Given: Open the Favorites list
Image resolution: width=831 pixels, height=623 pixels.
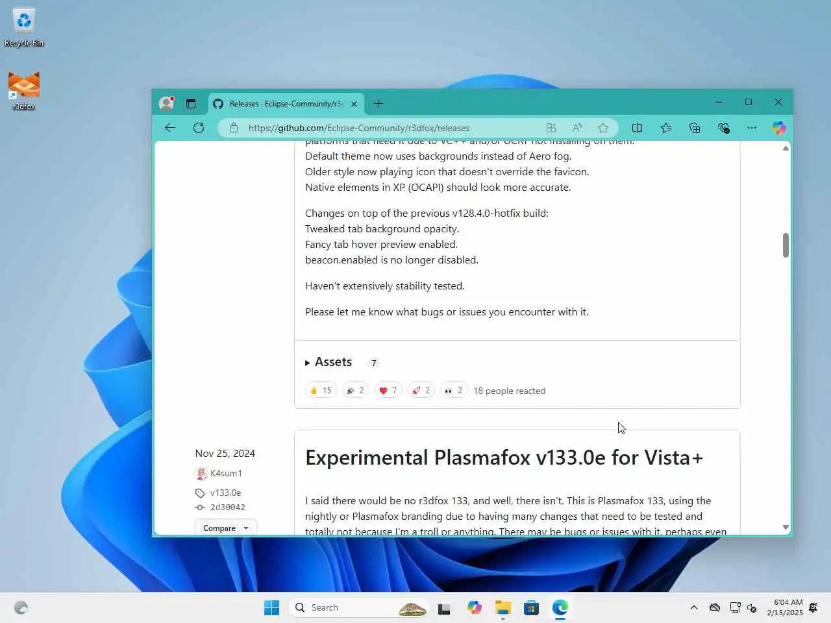Looking at the screenshot, I should (x=666, y=128).
